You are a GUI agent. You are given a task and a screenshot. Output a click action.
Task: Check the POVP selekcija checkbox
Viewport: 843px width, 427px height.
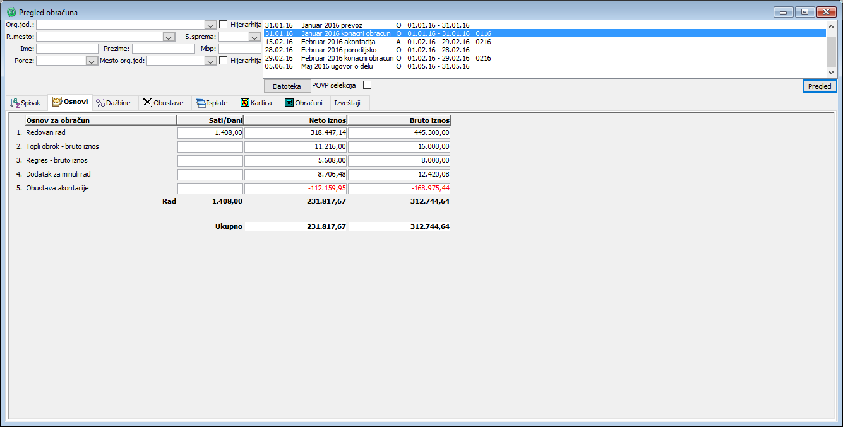pos(367,85)
